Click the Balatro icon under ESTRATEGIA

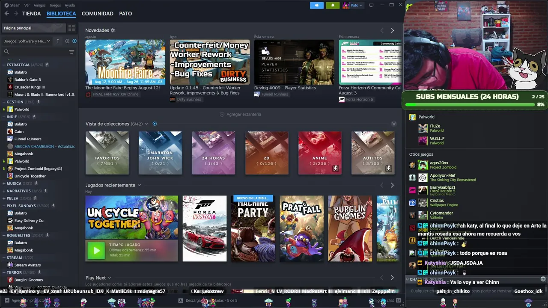(x=10, y=72)
